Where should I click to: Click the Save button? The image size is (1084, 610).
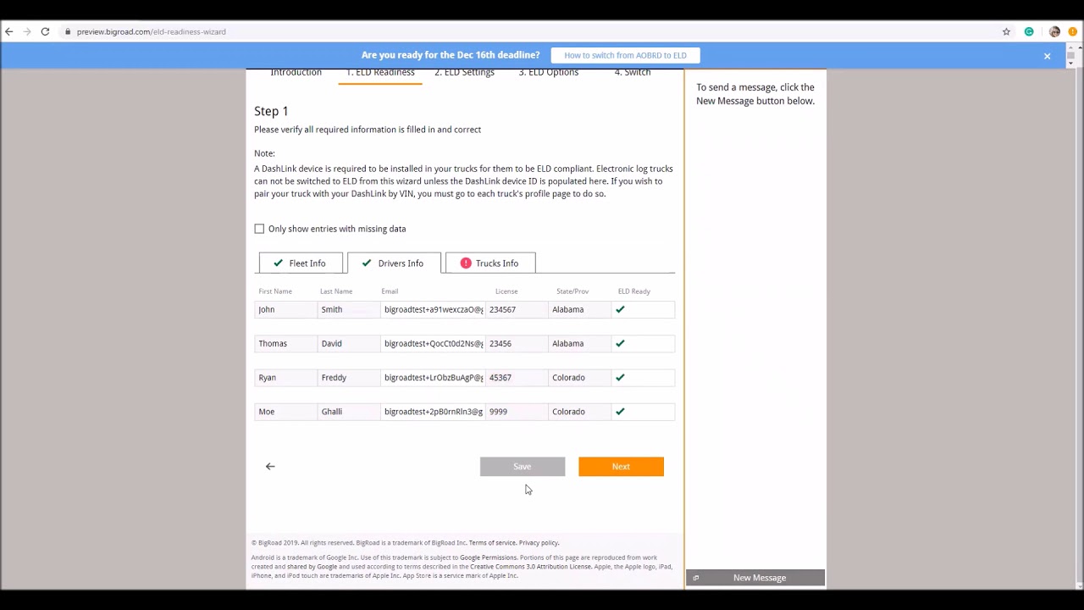[x=523, y=467]
